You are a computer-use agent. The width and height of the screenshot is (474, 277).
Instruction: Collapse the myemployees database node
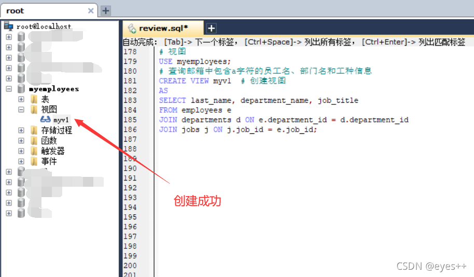9,89
